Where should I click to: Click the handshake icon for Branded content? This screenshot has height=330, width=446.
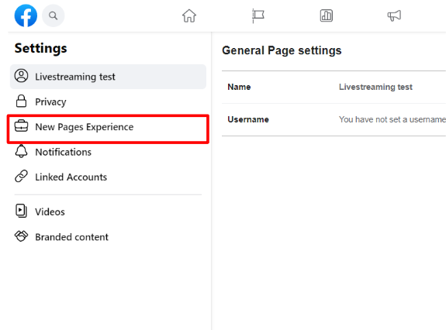(x=22, y=236)
